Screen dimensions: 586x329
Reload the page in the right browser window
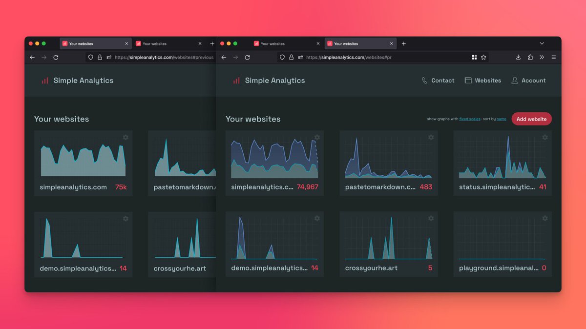pos(247,57)
